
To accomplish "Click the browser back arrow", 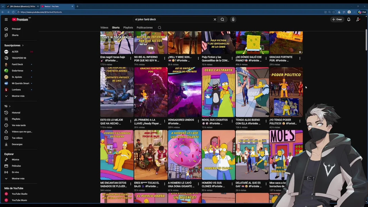I will click(x=3, y=12).
